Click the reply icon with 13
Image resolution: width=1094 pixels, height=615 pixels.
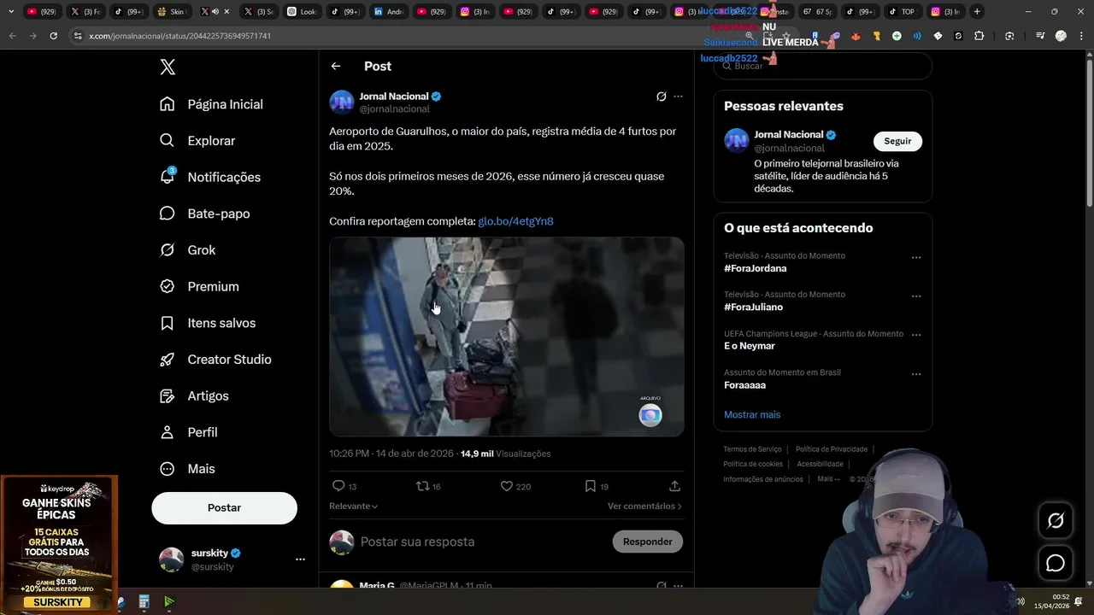pyautogui.click(x=344, y=486)
